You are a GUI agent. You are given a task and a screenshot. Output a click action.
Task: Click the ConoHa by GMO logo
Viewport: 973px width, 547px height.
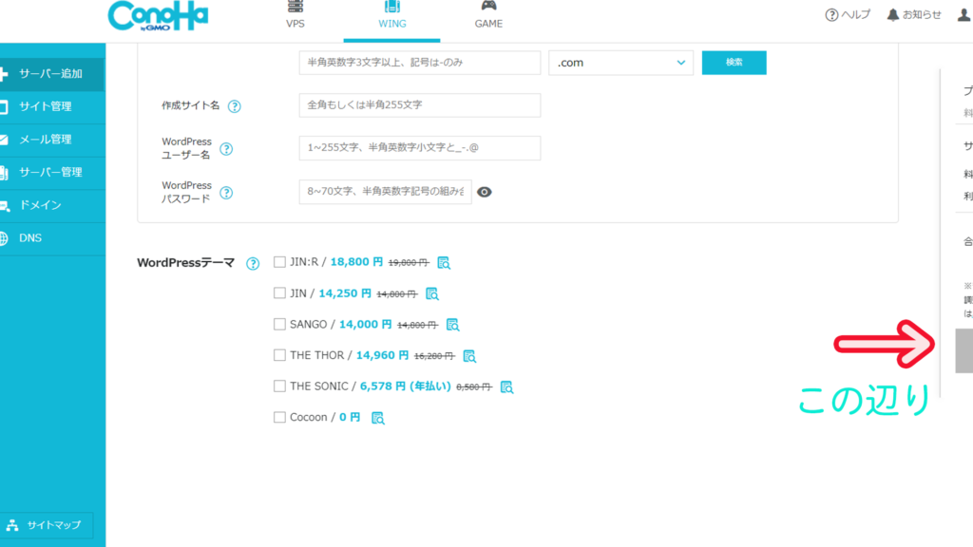click(158, 15)
